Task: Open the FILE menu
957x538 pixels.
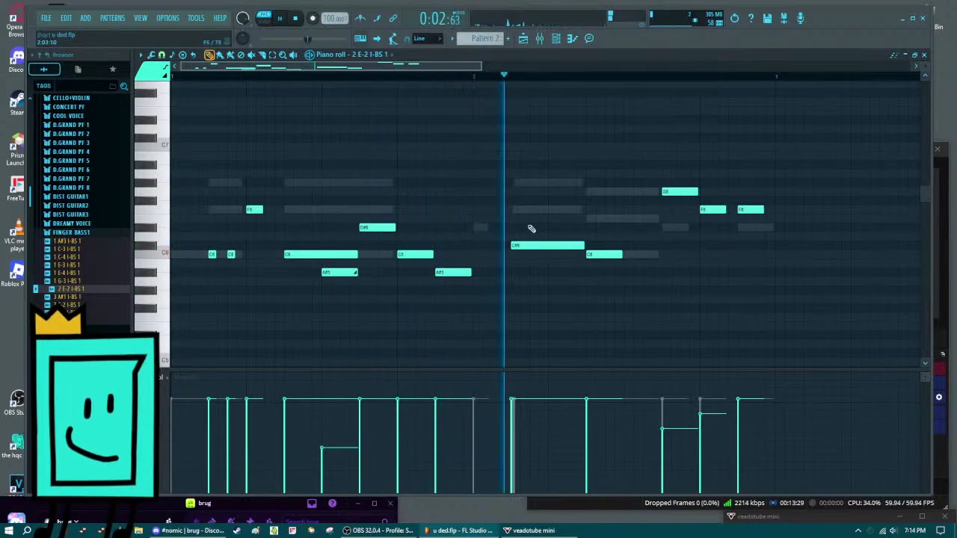Action: tap(46, 18)
